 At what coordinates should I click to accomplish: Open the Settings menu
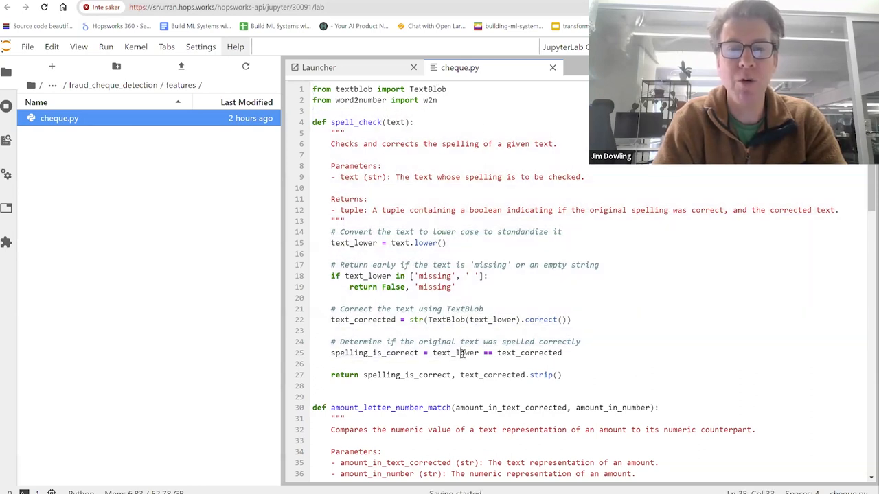(x=201, y=47)
